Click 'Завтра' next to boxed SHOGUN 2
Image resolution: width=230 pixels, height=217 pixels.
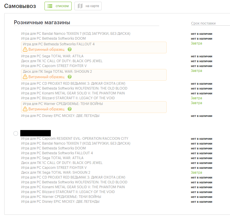point(196,71)
